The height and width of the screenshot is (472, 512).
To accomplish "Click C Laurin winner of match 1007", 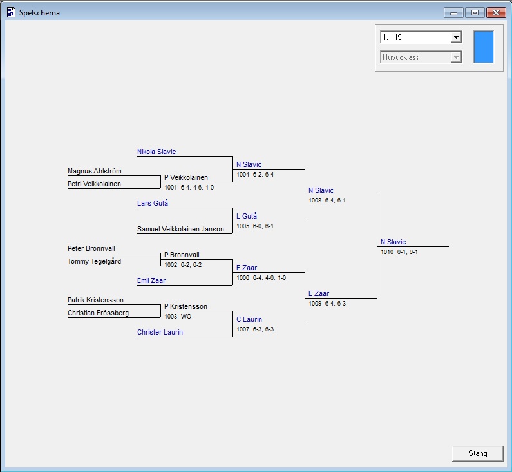I will [x=249, y=320].
